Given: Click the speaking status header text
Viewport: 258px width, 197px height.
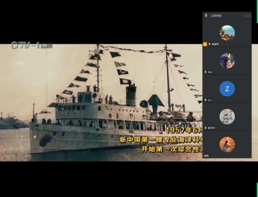Looking at the screenshot, I should pos(217,16).
